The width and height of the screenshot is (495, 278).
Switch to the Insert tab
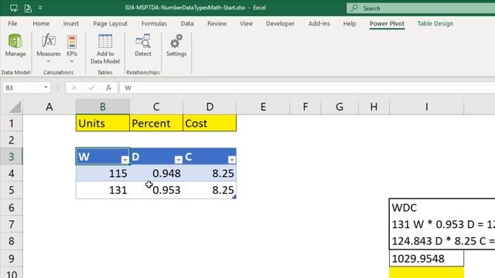coord(70,24)
